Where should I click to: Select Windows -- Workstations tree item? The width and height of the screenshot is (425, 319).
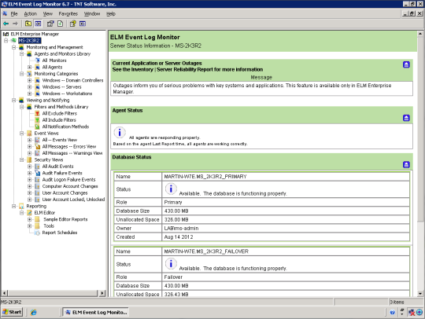(67, 93)
